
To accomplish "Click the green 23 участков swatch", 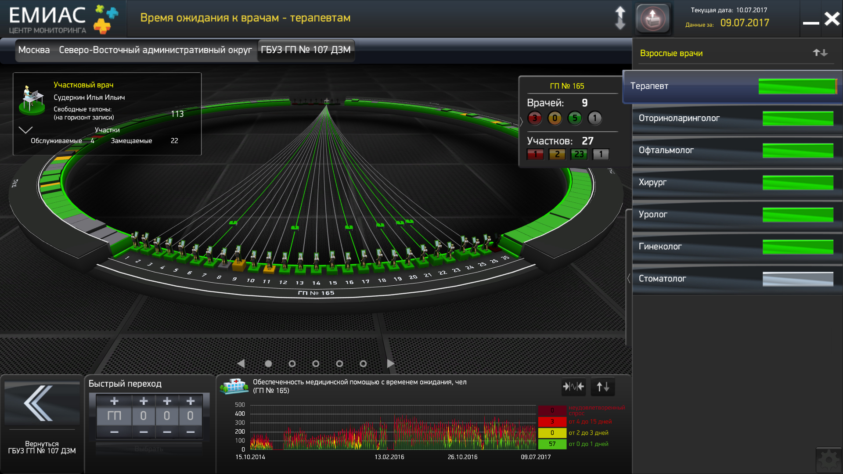I will pos(579,154).
